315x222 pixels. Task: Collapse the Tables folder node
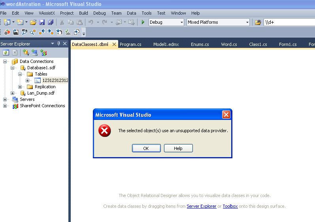20,74
